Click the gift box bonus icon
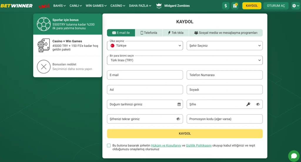 tap(235, 6)
